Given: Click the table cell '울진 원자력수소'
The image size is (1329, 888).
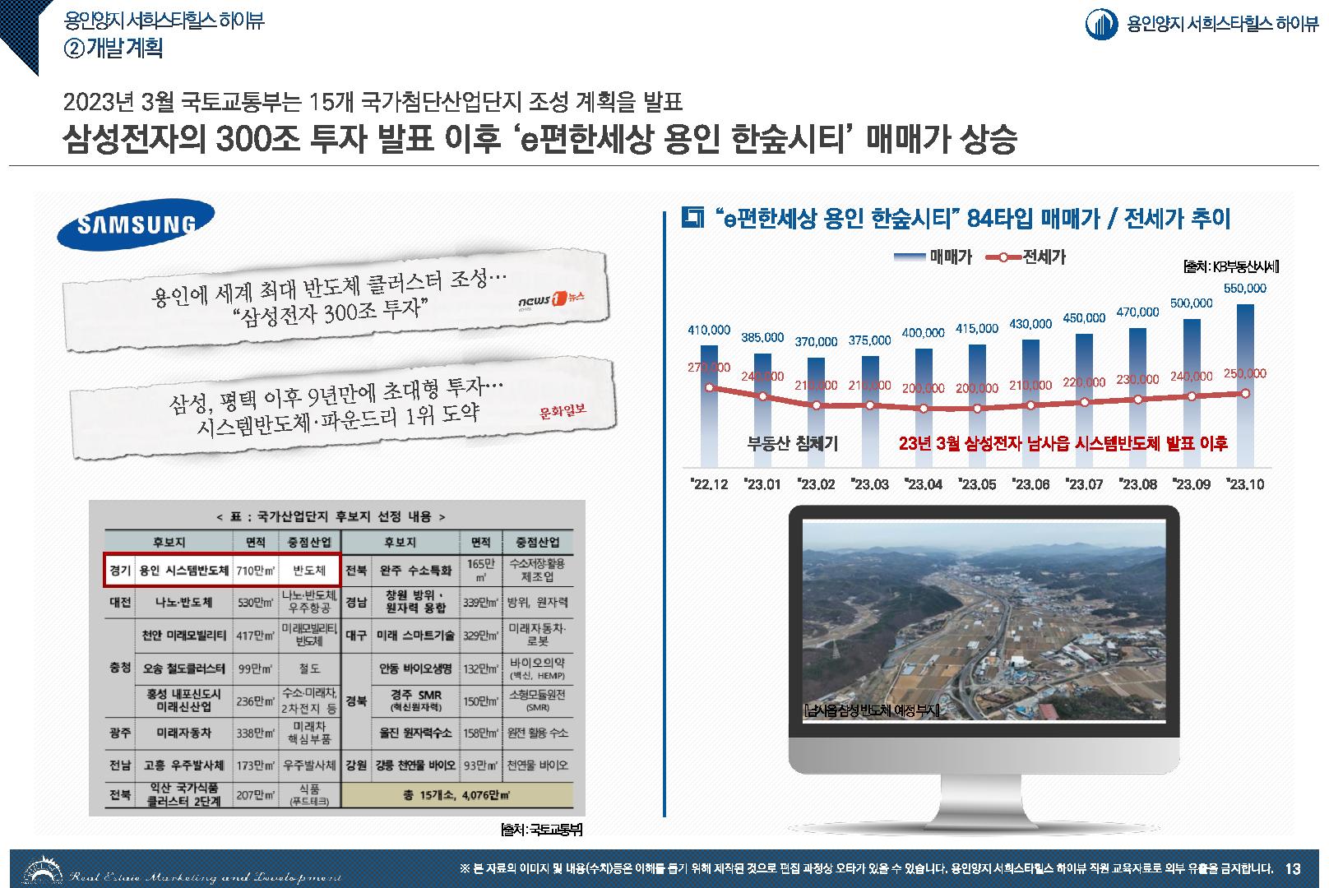Looking at the screenshot, I should click(x=414, y=733).
